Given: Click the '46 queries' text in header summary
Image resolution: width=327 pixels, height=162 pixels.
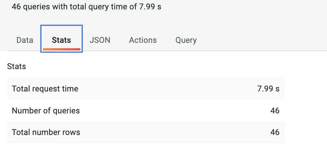Looking at the screenshot, I should tap(31, 6).
